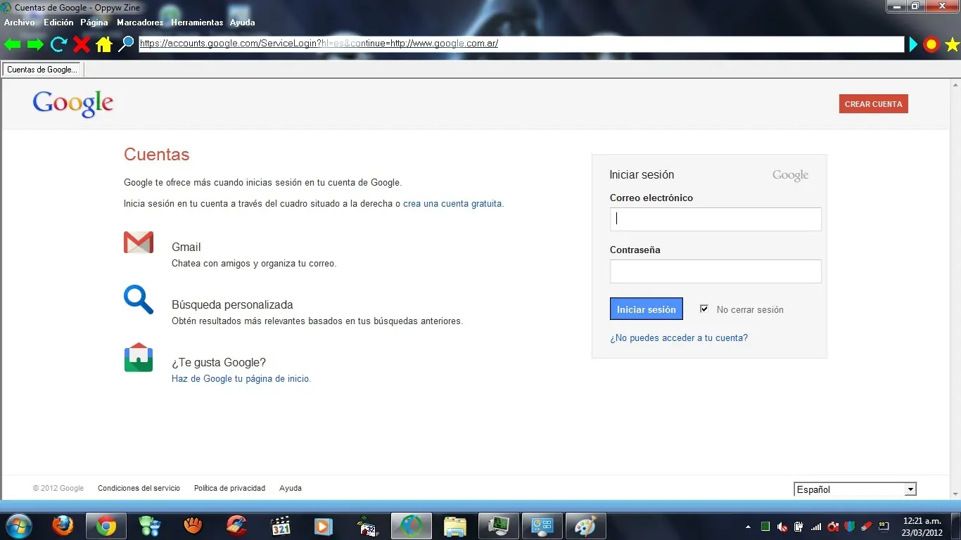Click the Búsqueda personalizada magnifier icon
The image size is (961, 540).
pos(139,300)
